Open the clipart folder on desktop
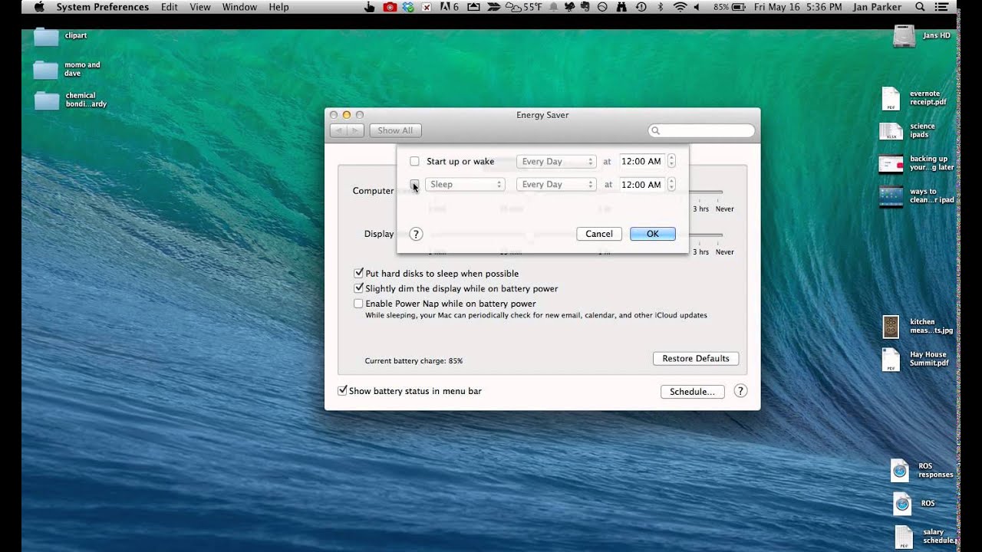The height and width of the screenshot is (552, 982). tap(47, 36)
